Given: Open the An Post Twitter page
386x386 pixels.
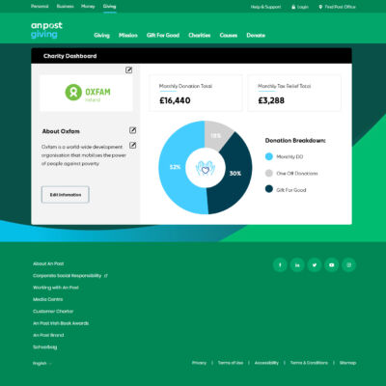Looking at the screenshot, I should (x=315, y=265).
